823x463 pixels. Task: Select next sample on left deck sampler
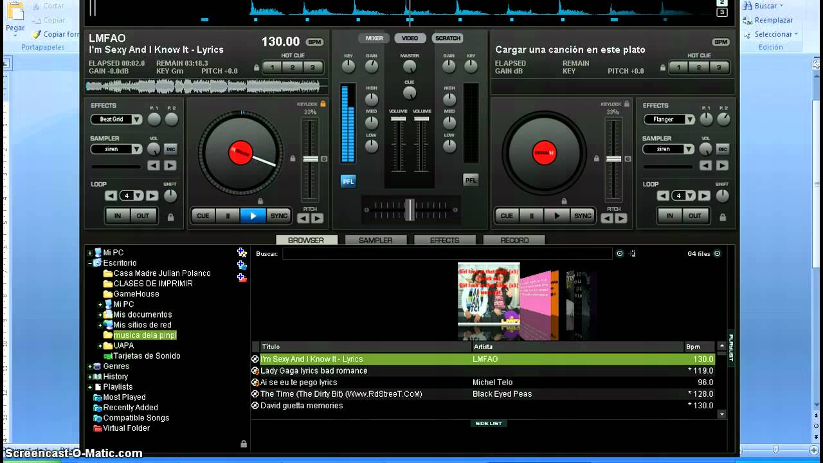170,166
